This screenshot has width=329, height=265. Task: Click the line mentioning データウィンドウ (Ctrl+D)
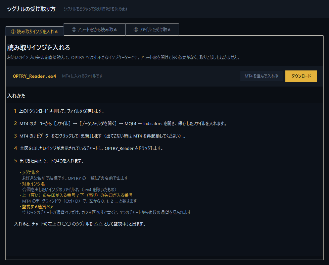pyautogui.click(x=79, y=201)
